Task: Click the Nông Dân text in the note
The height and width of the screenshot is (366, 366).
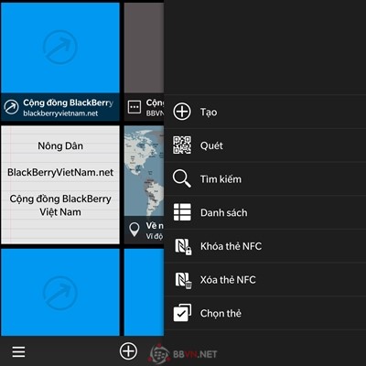Action: (x=60, y=145)
